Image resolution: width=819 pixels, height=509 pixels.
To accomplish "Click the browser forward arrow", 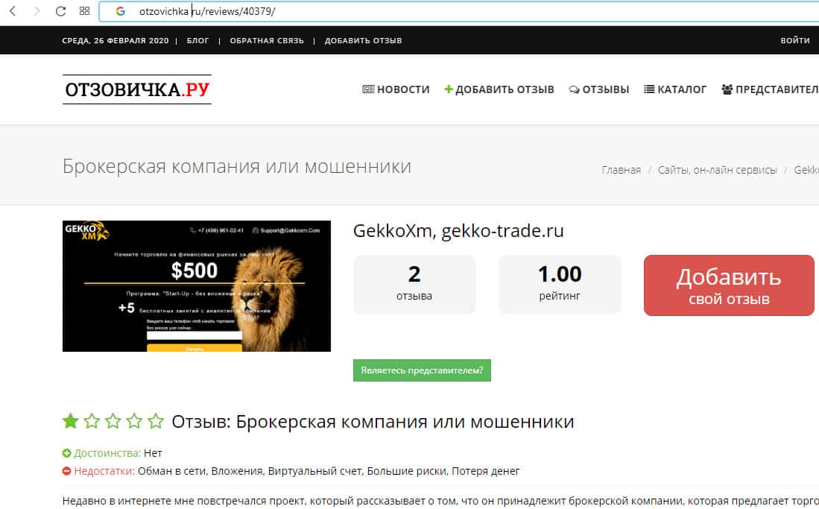I will 37,11.
